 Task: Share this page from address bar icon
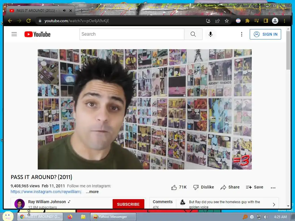(218, 21)
